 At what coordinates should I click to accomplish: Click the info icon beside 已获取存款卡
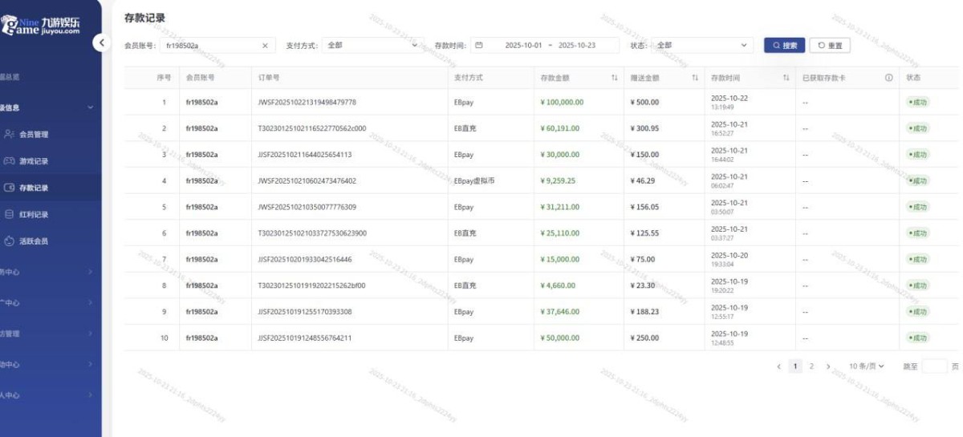click(888, 78)
